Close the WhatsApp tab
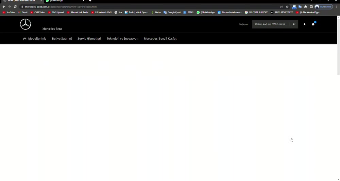Screen dimensions: 340x181 [83, 1]
